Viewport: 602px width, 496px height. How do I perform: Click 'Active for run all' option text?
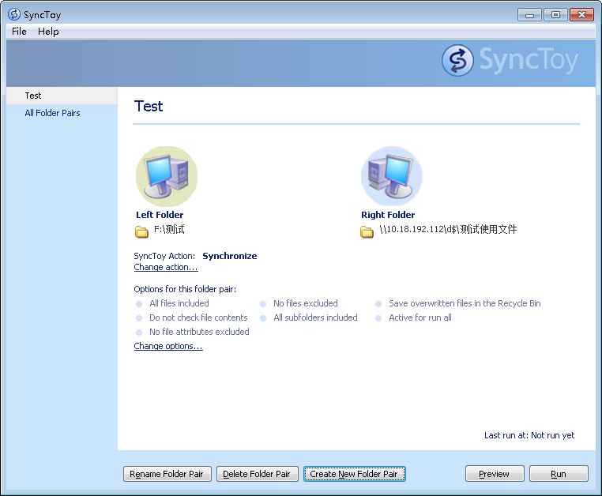(x=420, y=318)
